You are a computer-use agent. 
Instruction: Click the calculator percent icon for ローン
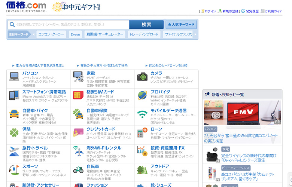[142, 132]
